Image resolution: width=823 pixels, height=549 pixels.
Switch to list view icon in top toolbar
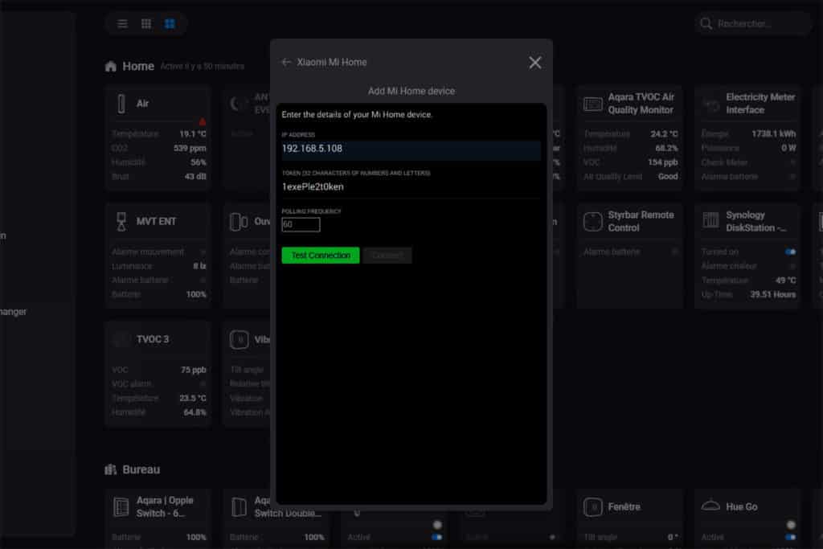(122, 23)
